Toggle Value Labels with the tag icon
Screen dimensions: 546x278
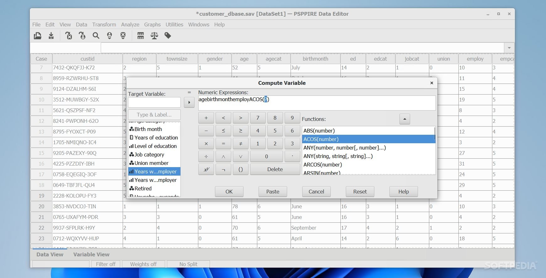click(168, 36)
